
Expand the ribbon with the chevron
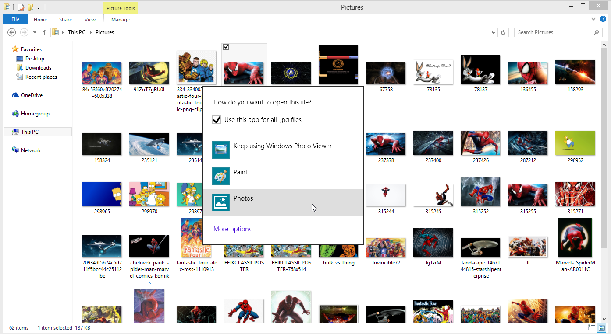(593, 19)
